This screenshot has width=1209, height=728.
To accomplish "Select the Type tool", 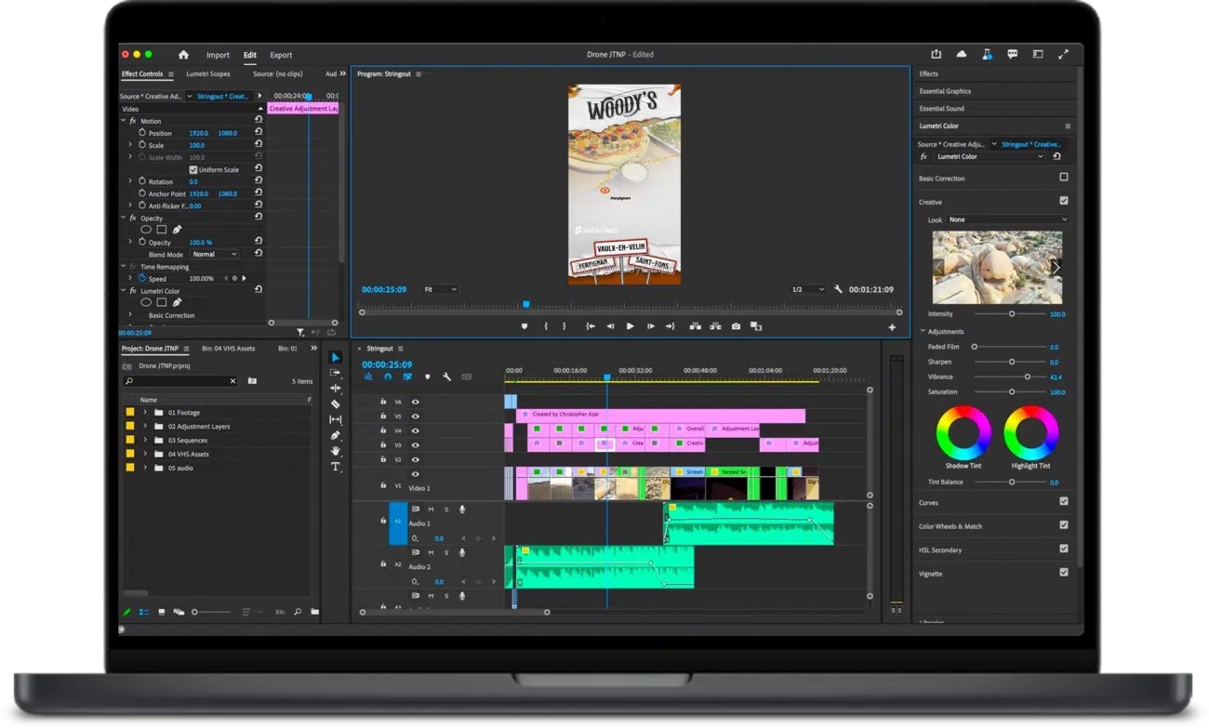I will point(336,467).
